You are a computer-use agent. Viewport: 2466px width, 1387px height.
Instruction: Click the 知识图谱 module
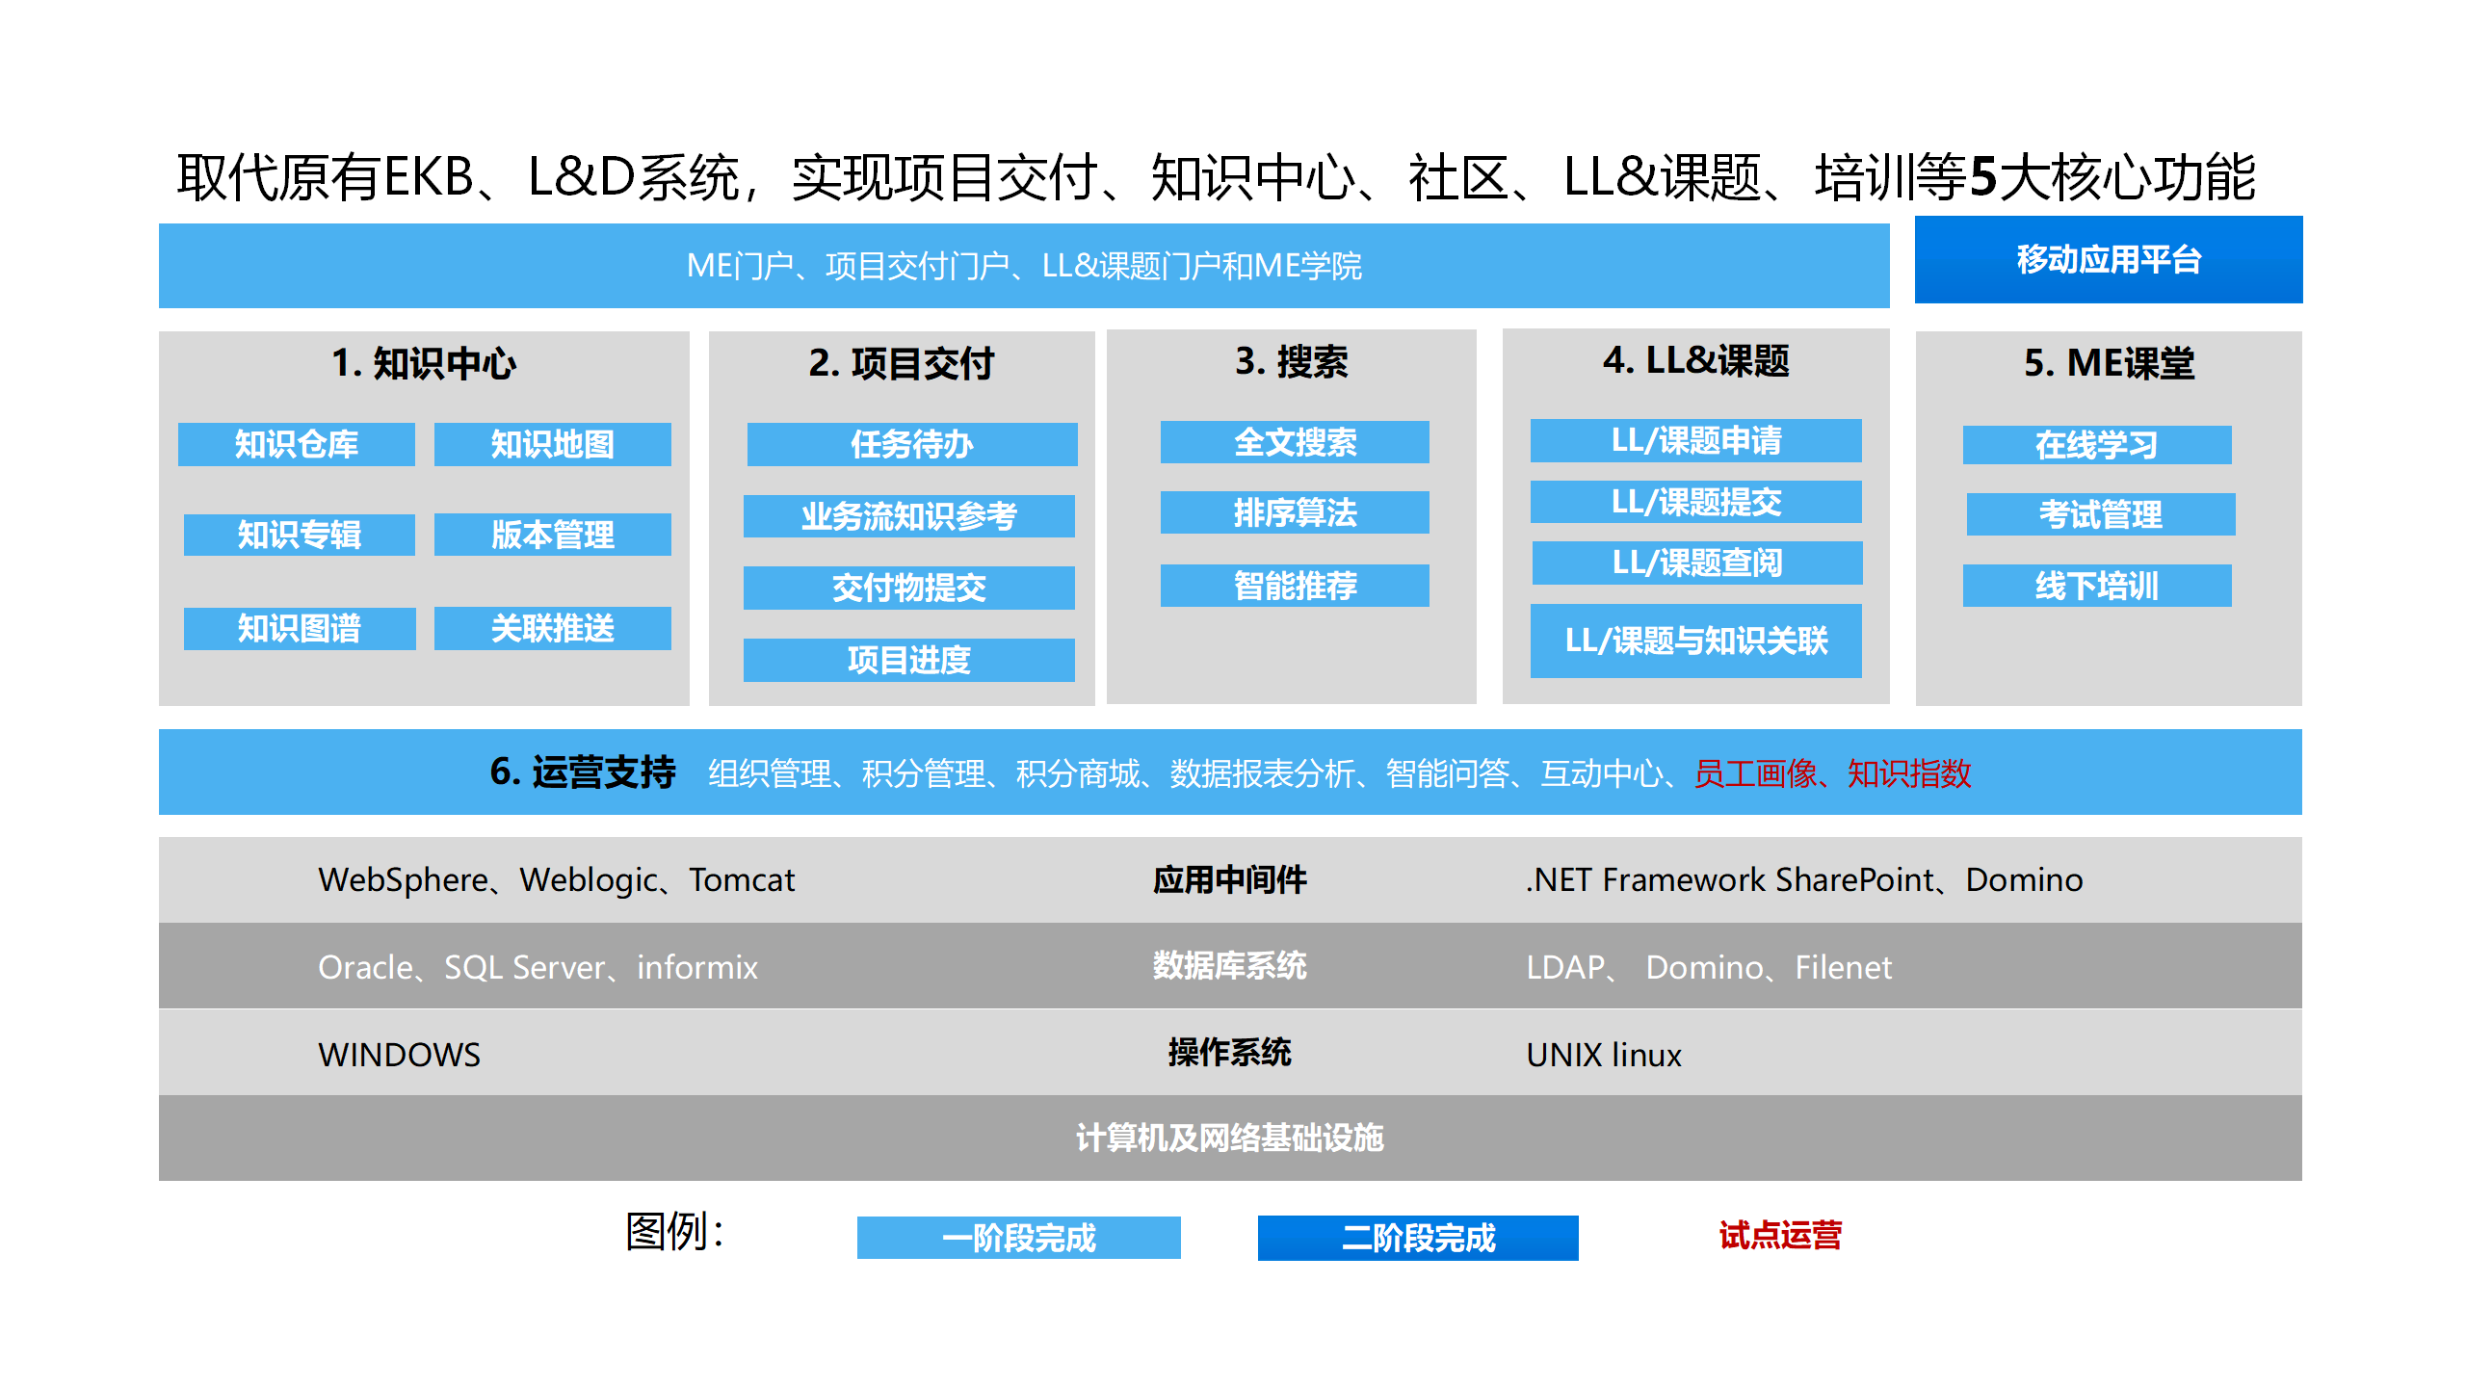pyautogui.click(x=298, y=628)
